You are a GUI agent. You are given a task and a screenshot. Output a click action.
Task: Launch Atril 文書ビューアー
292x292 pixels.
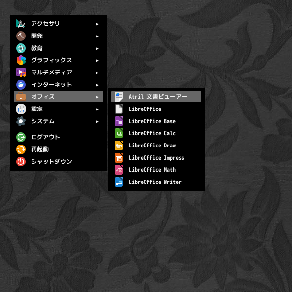click(x=156, y=97)
